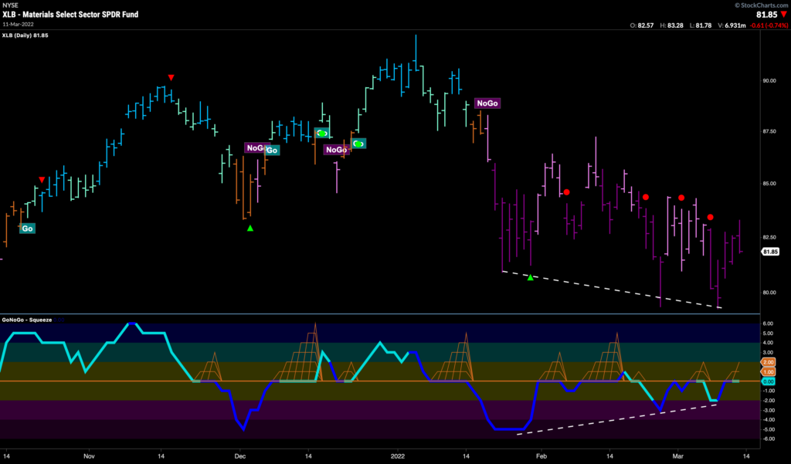
Task: Click the 81.85 price tag on the right axis
Action: click(770, 252)
